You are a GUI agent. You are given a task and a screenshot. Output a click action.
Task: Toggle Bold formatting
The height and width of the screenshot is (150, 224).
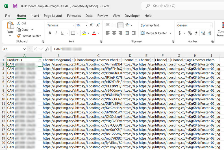pyautogui.click(x=50, y=33)
